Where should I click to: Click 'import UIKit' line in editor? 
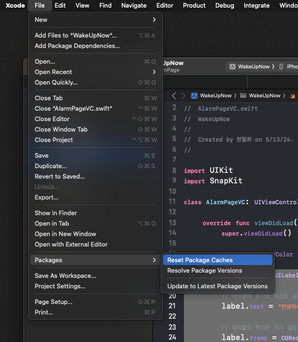click(208, 171)
